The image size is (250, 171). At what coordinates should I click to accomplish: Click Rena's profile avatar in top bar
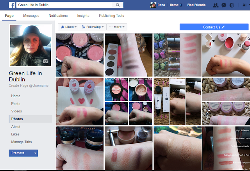(x=153, y=5)
